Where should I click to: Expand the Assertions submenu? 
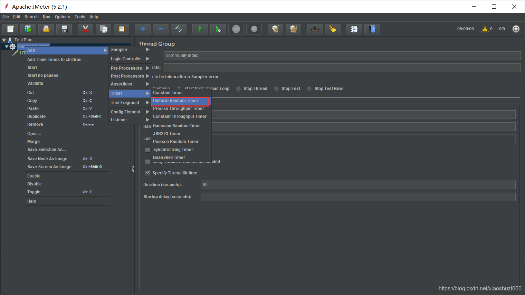130,84
